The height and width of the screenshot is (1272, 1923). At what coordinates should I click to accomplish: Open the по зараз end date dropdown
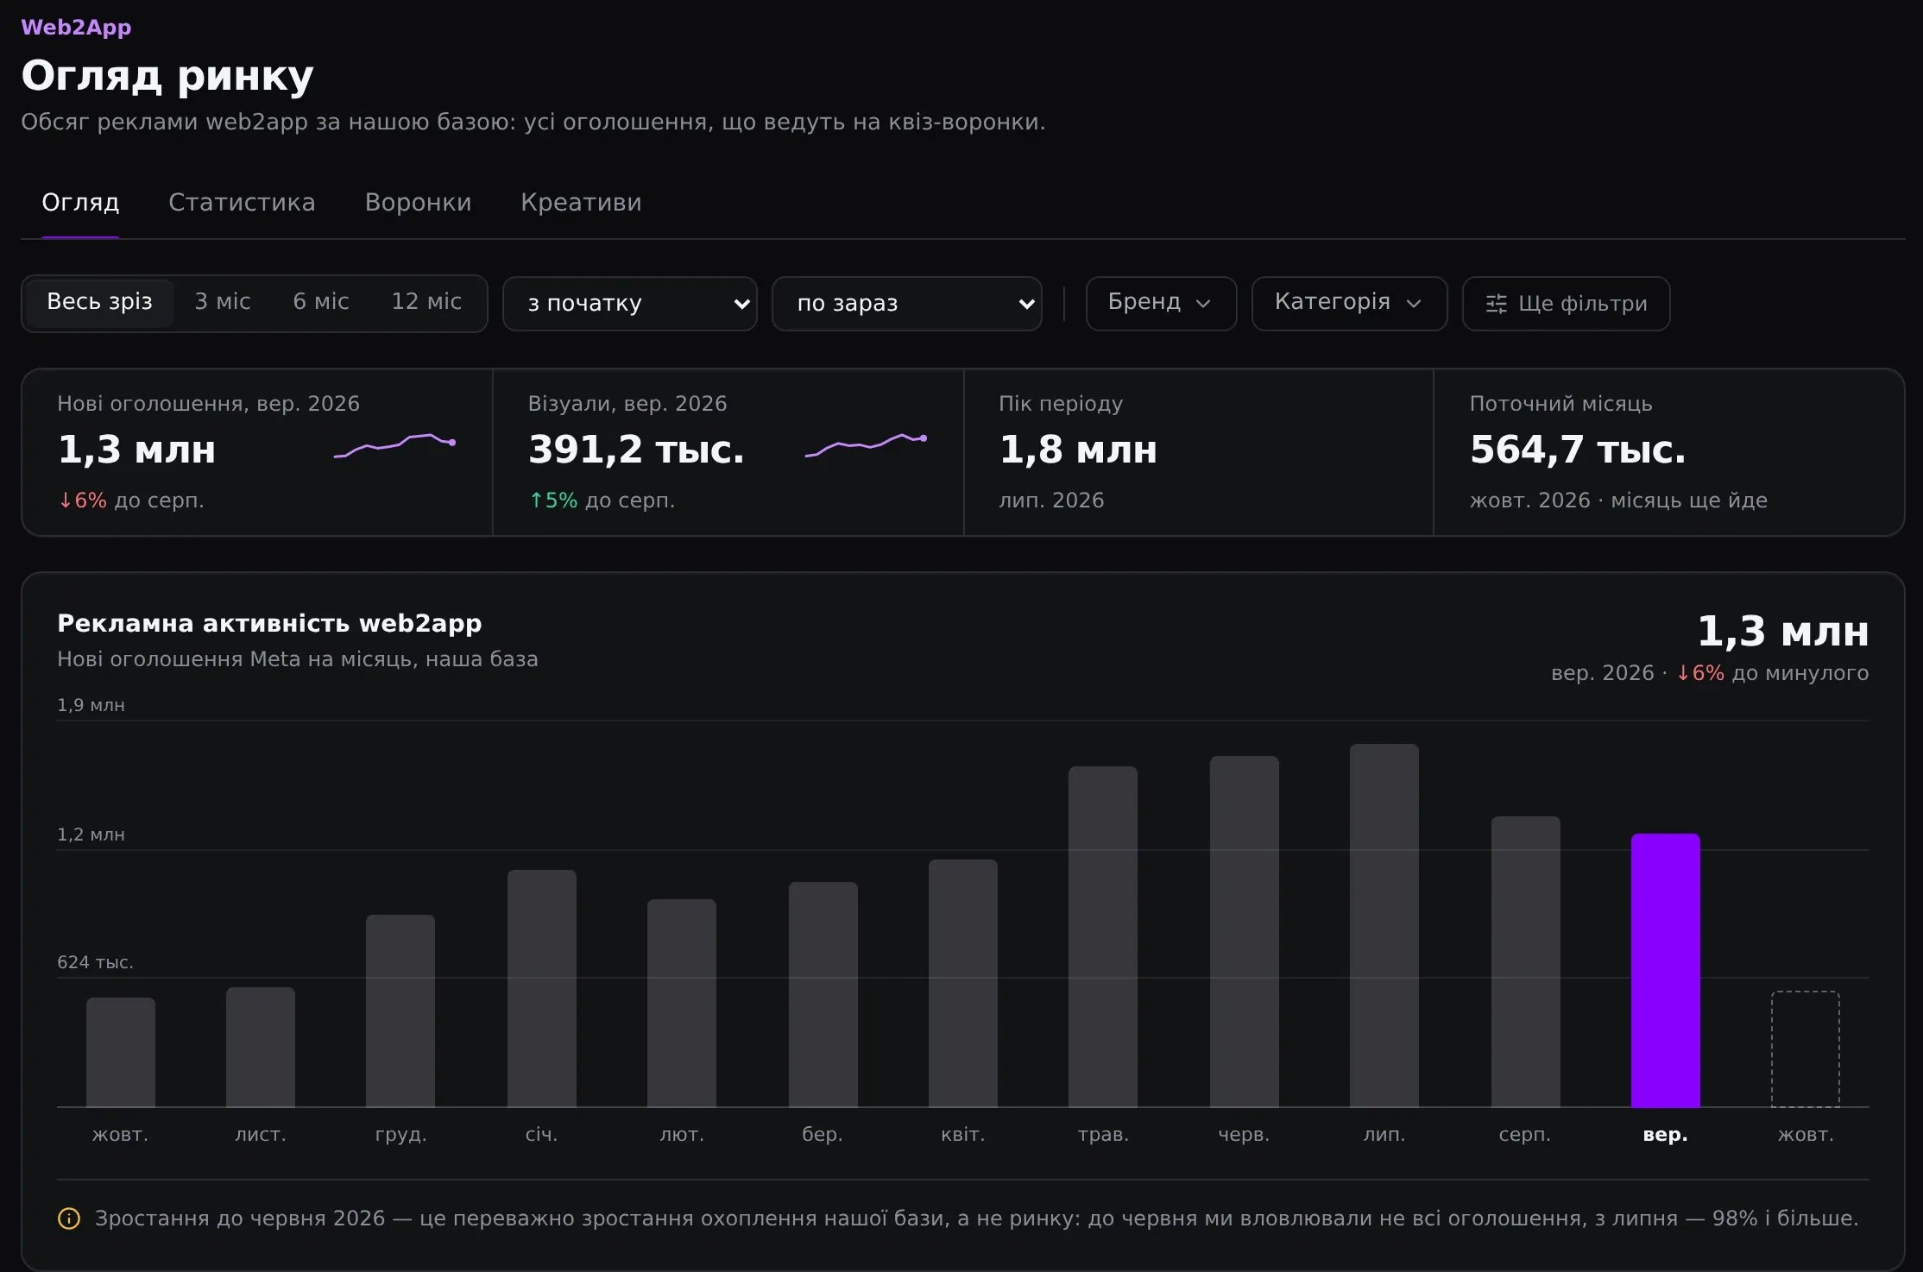click(x=906, y=304)
